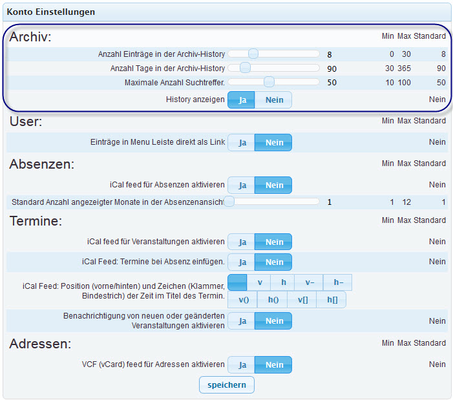
Task: Pick the 'v[]' time format option
Action: click(302, 299)
